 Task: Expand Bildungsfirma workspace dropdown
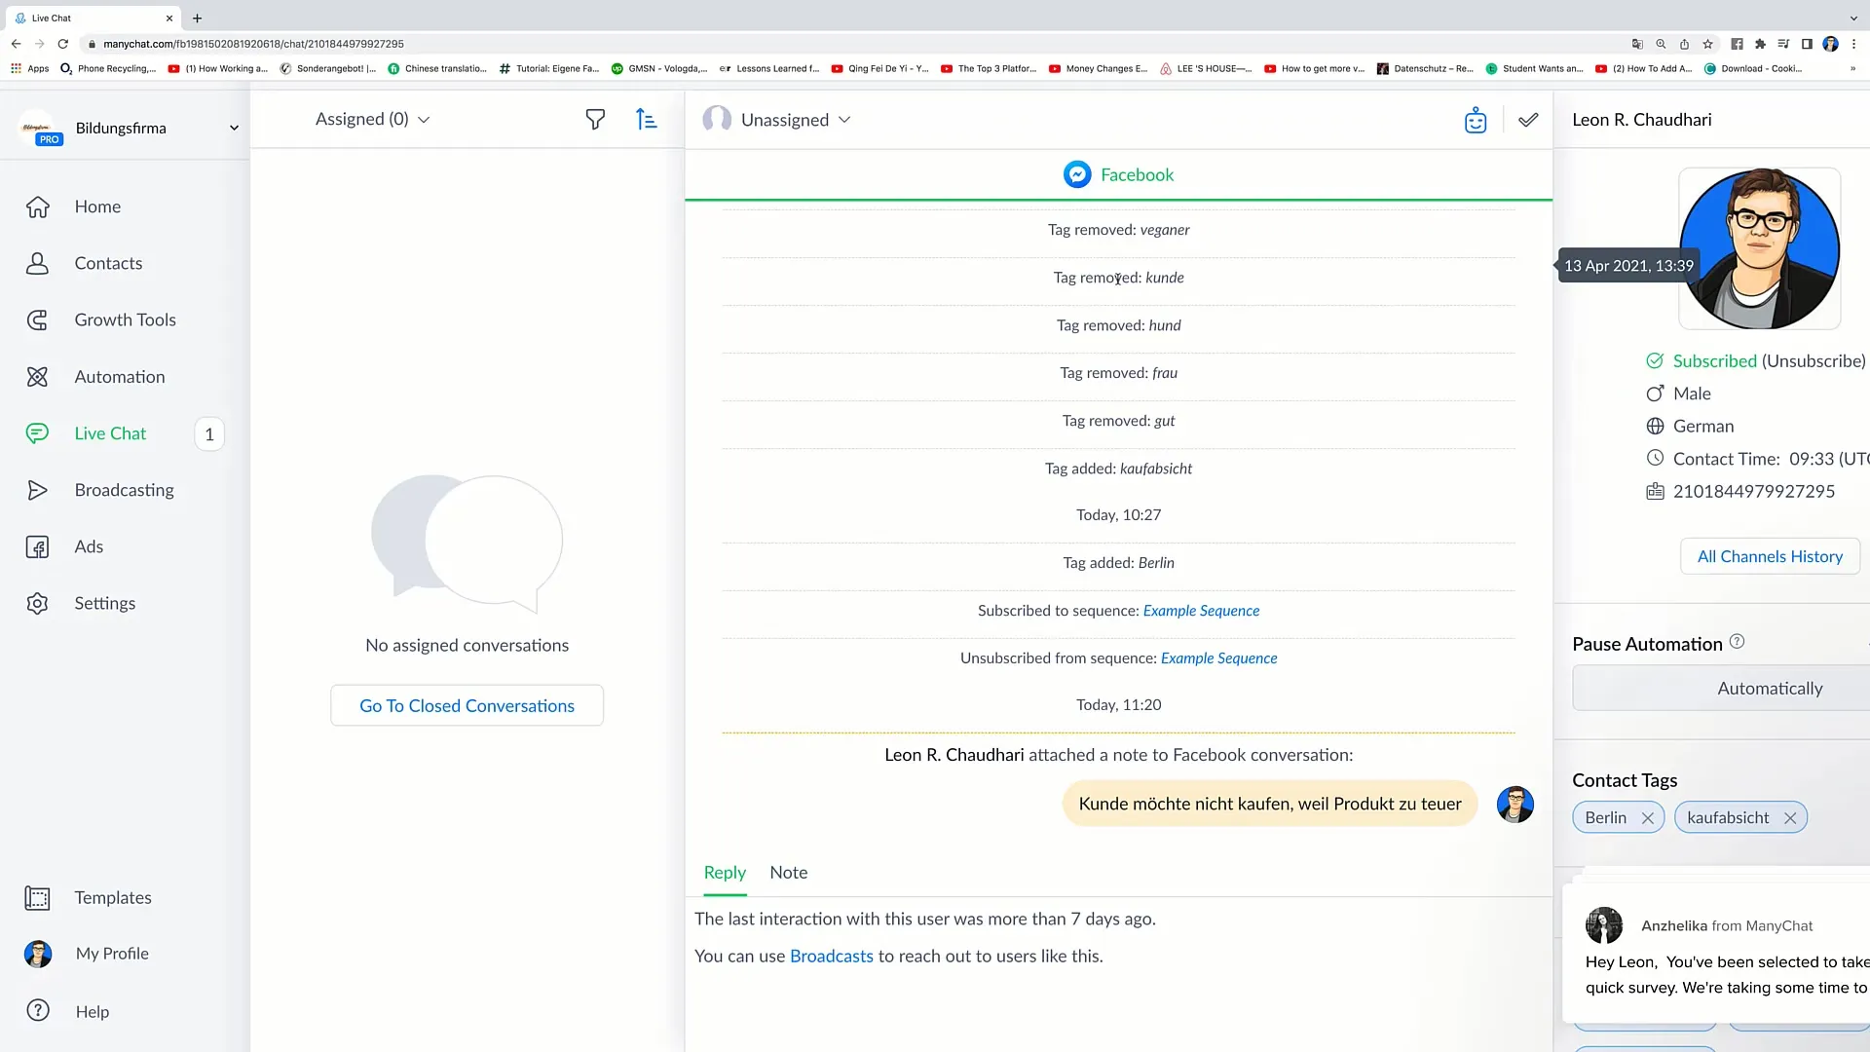pos(233,128)
